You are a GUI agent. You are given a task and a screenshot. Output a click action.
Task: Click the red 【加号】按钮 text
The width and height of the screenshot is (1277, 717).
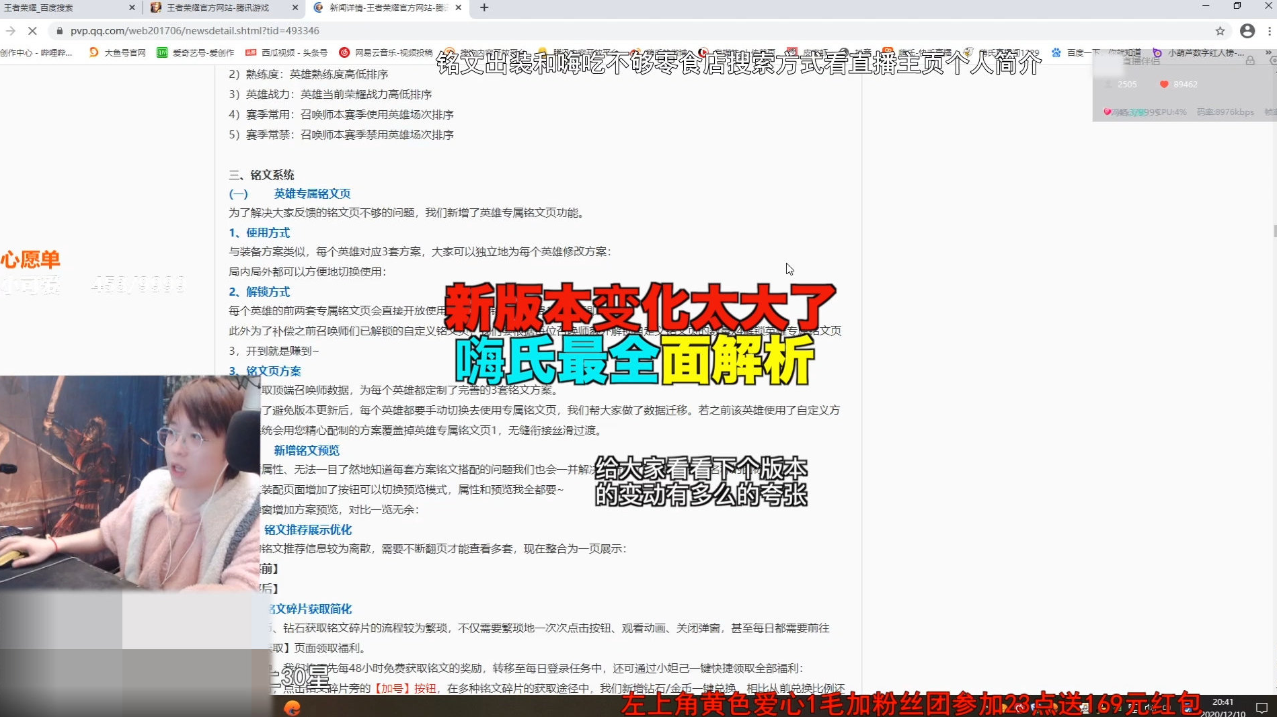pos(405,688)
